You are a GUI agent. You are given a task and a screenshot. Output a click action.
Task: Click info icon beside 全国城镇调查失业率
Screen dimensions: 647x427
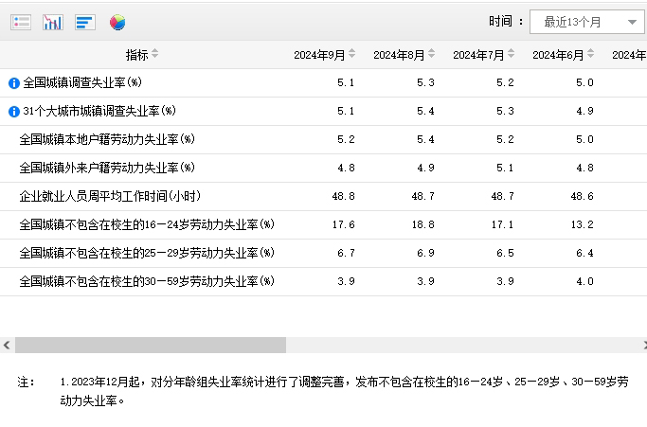[13, 83]
